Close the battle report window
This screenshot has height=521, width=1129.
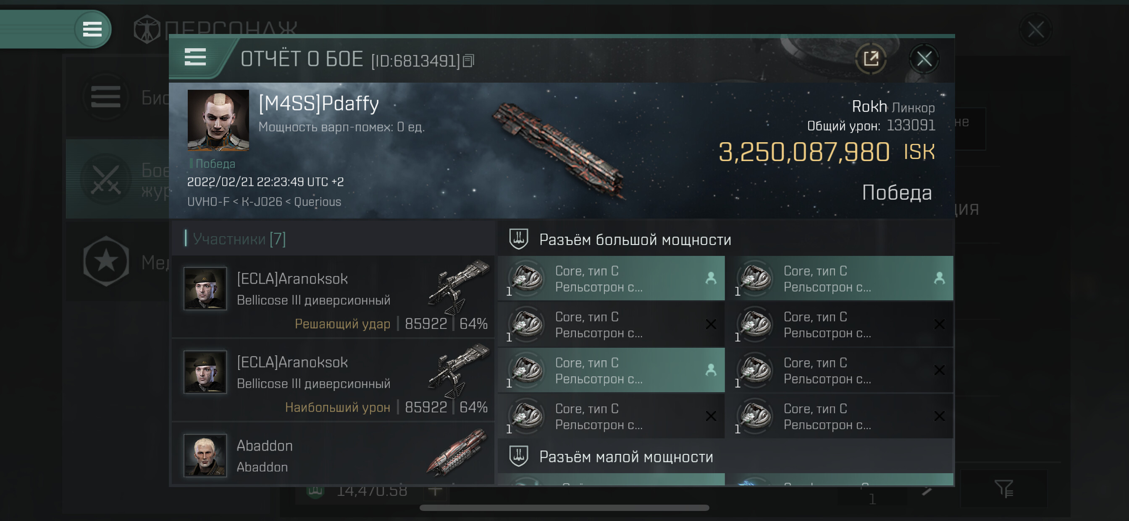click(924, 59)
